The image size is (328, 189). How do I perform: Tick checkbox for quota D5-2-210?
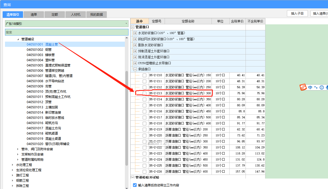(x=144, y=75)
